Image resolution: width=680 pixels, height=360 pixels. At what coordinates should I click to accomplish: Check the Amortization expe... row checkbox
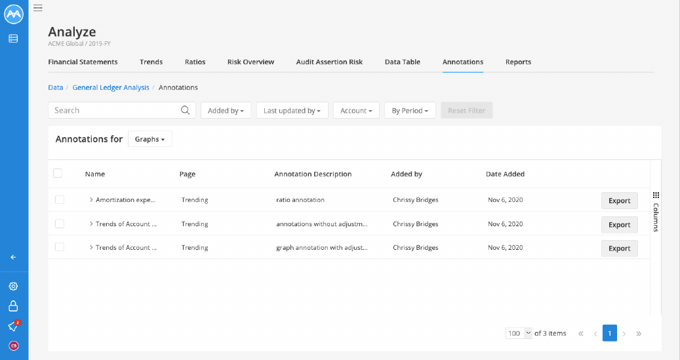pos(60,199)
